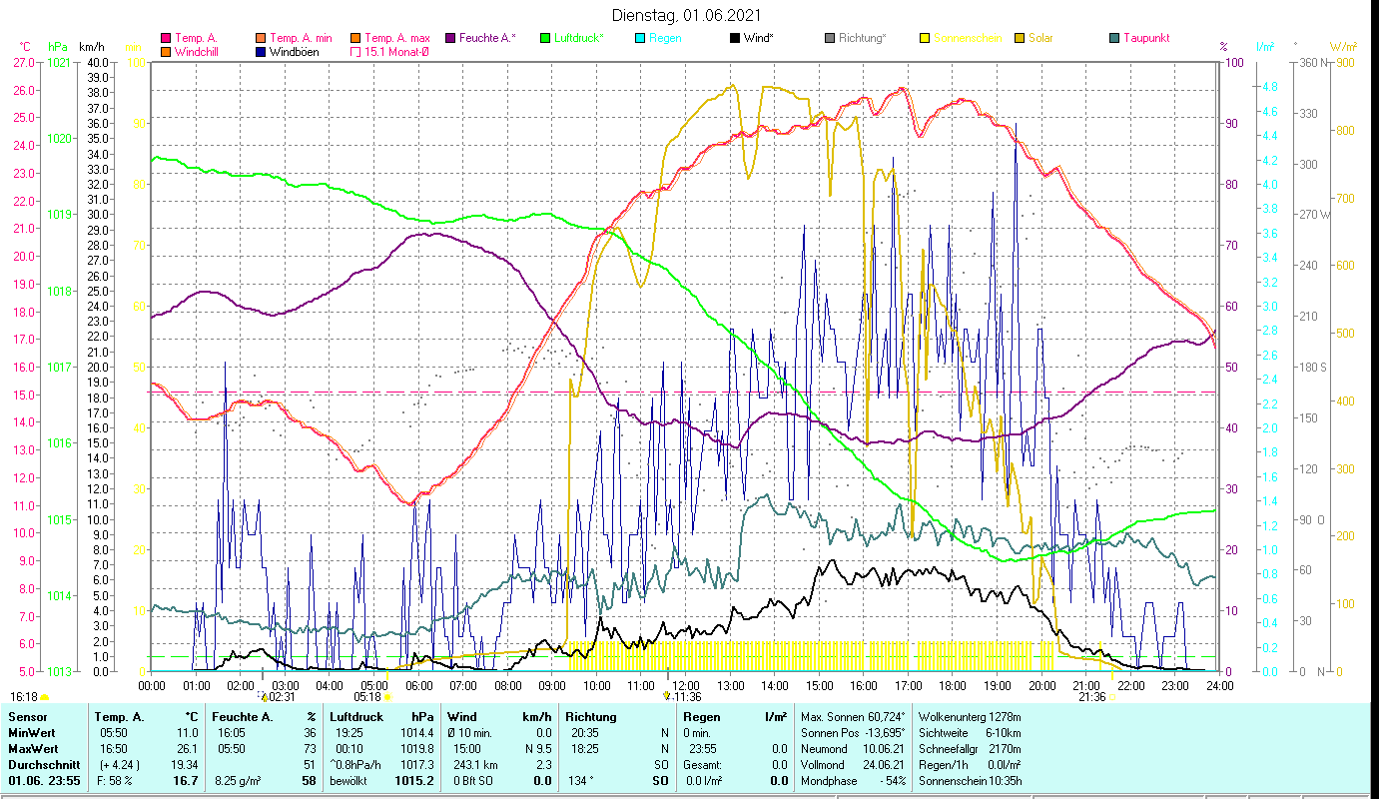Click the Feuchte A.* legend label
Image resolution: width=1379 pixels, height=799 pixels.
[x=488, y=38]
